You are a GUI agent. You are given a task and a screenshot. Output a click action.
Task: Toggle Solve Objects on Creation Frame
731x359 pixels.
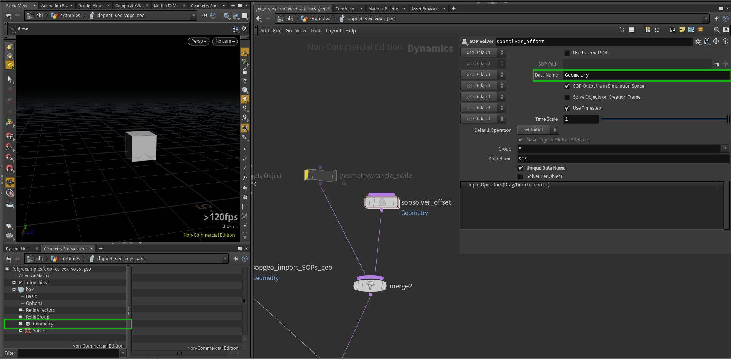(567, 97)
